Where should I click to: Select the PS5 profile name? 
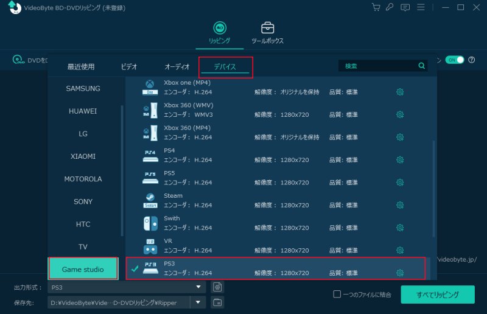[x=169, y=173]
